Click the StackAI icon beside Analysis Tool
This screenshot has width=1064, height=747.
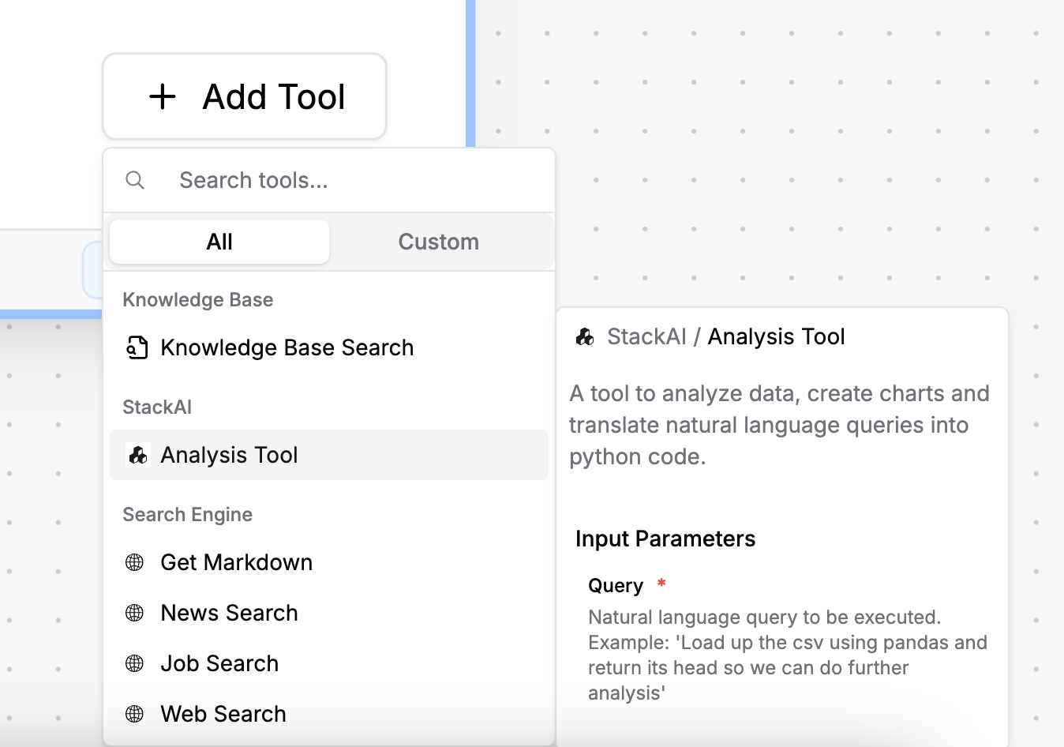(x=138, y=455)
